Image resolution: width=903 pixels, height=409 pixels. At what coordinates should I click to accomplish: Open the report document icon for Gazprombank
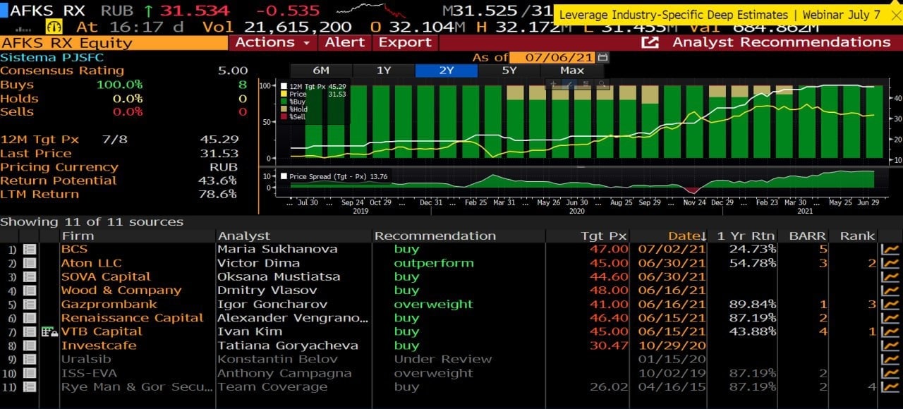point(30,305)
